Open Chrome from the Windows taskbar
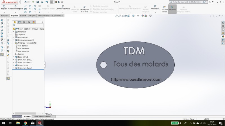This screenshot has height=126, width=225. point(25,123)
